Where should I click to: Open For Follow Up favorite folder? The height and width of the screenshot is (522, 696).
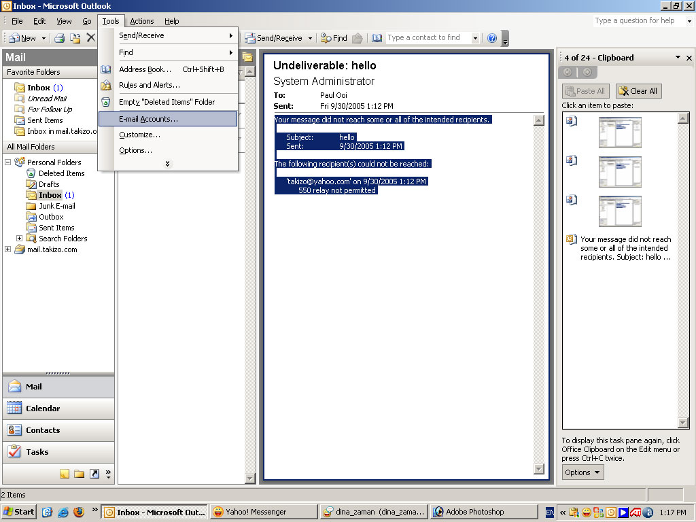pos(43,109)
